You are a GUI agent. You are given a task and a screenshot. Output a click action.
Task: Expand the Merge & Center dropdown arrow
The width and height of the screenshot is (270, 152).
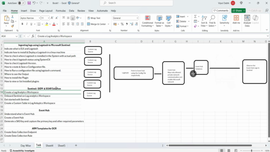108,24
